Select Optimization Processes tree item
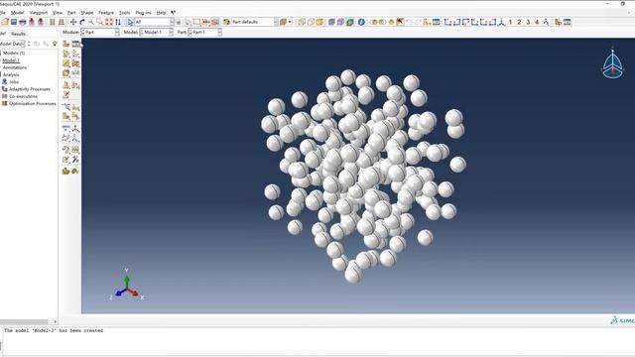The width and height of the screenshot is (635, 357). pyautogui.click(x=33, y=103)
